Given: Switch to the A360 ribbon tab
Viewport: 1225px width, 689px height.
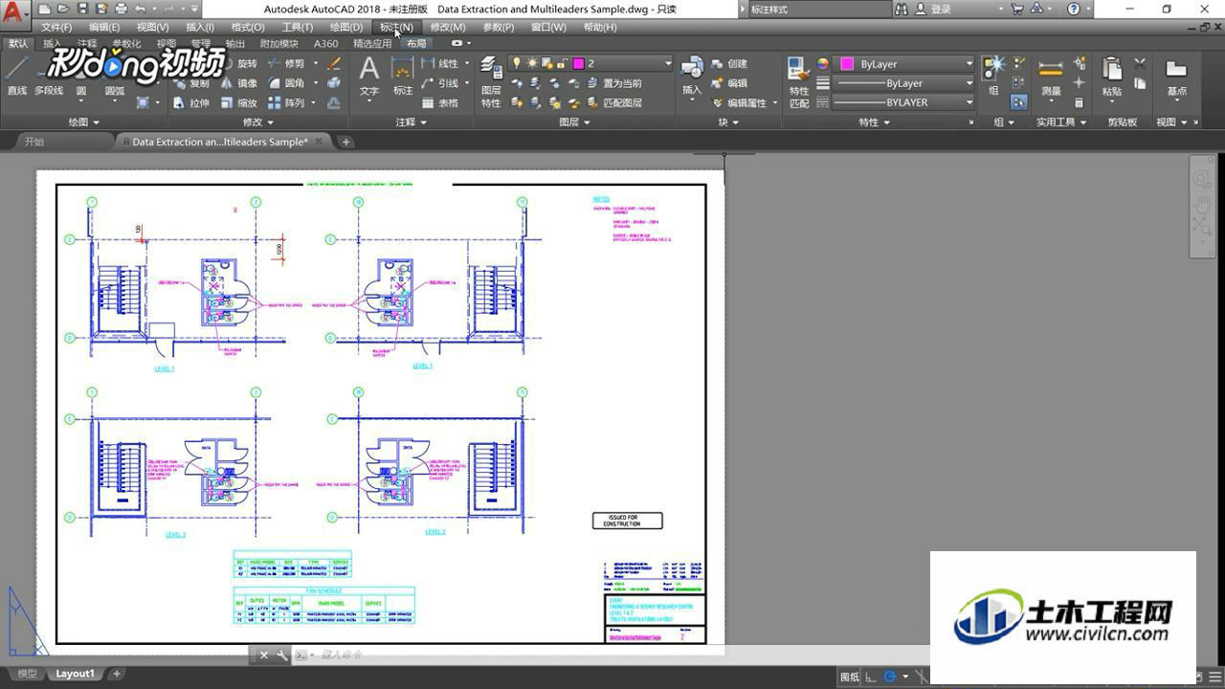Looking at the screenshot, I should (x=325, y=44).
